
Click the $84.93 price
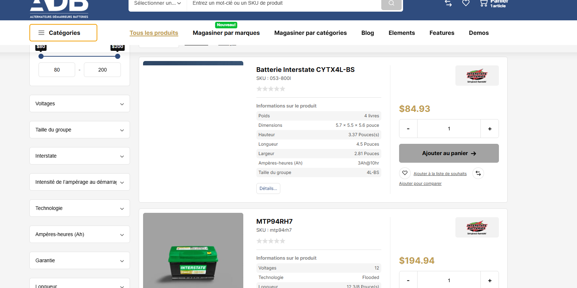click(x=414, y=109)
